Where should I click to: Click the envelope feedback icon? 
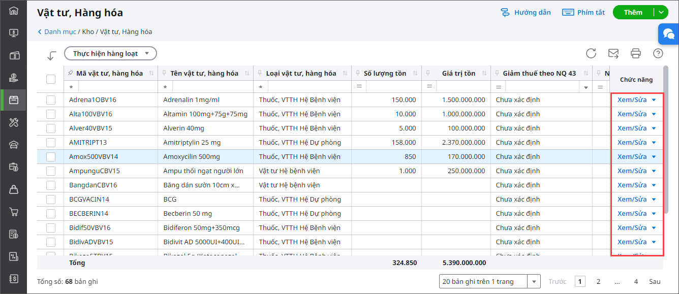(613, 53)
